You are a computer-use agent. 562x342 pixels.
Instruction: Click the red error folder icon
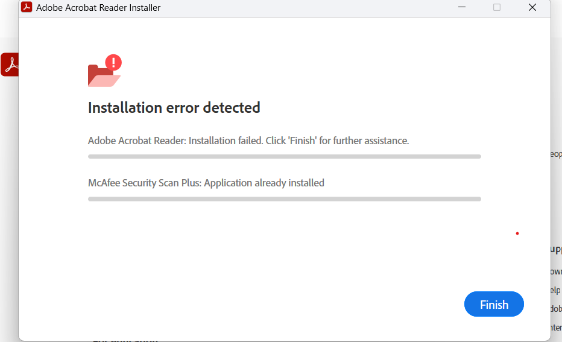103,75
